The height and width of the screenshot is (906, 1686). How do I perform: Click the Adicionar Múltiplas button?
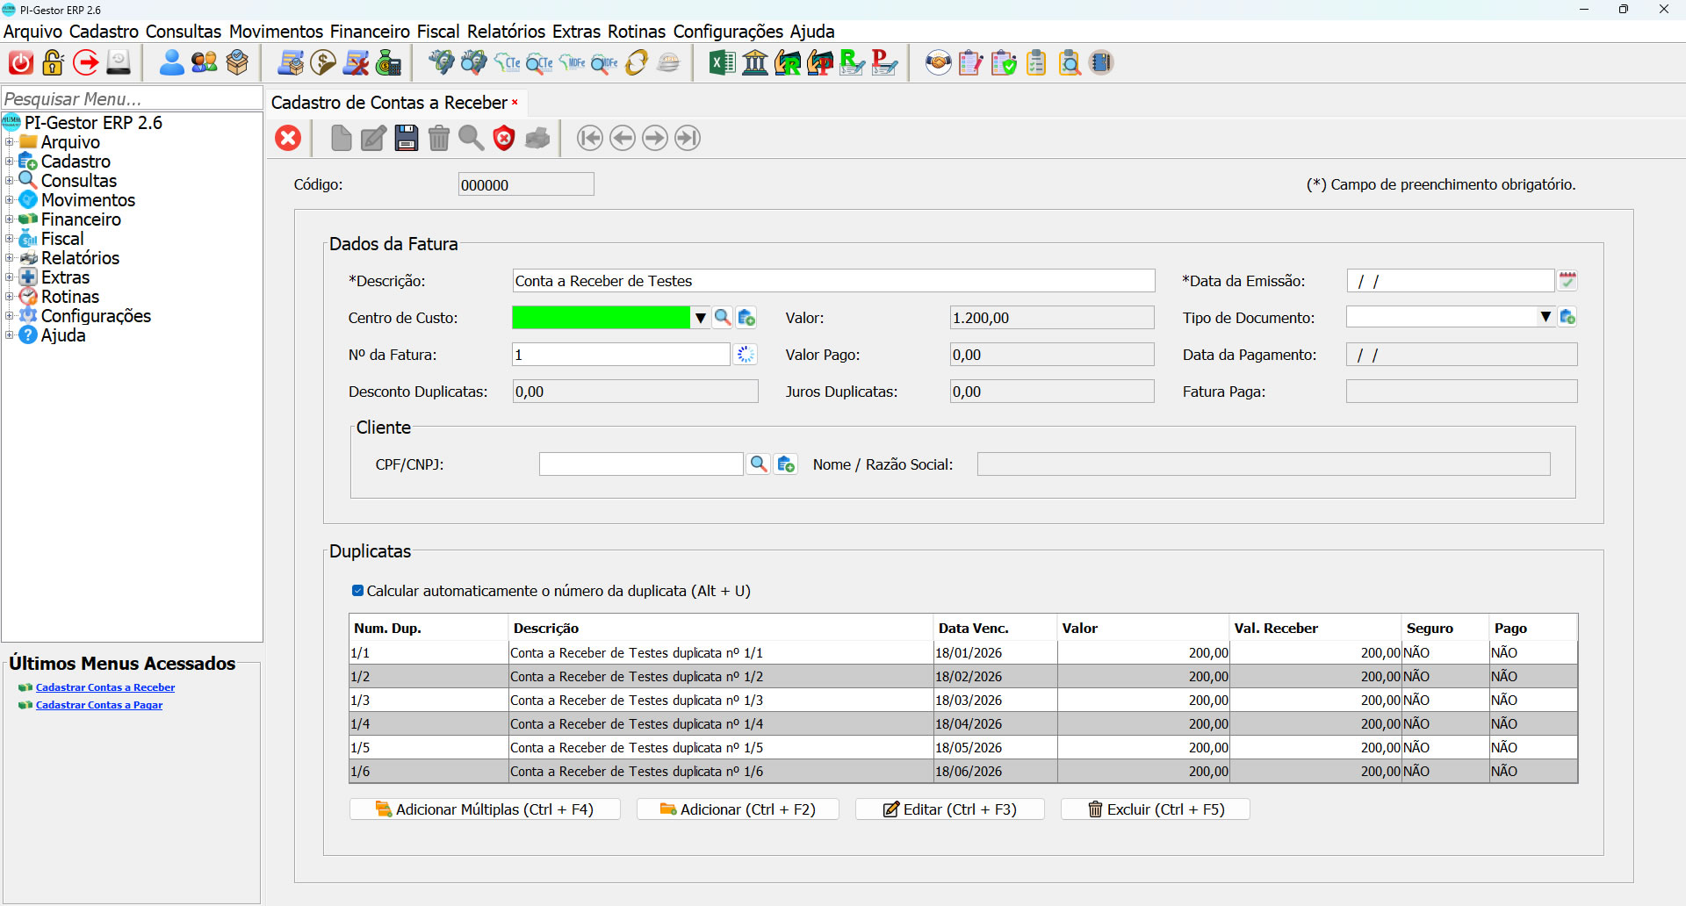[485, 809]
